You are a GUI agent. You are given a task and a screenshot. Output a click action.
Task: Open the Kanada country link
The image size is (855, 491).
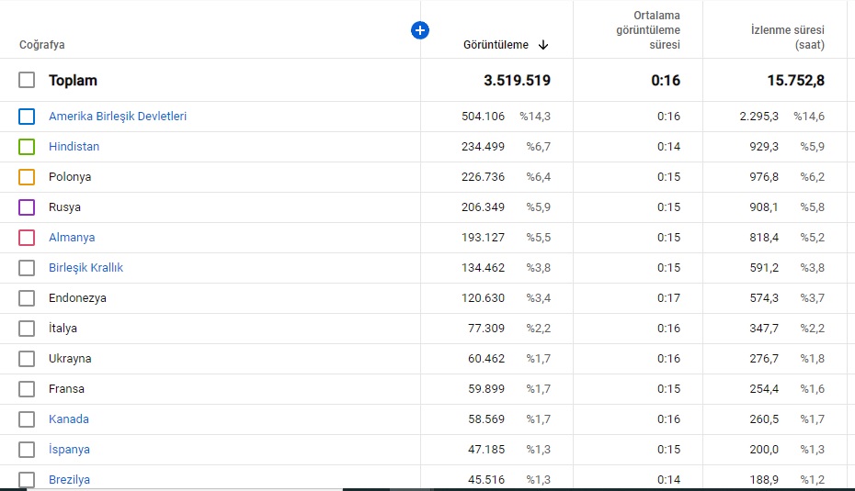pos(69,419)
